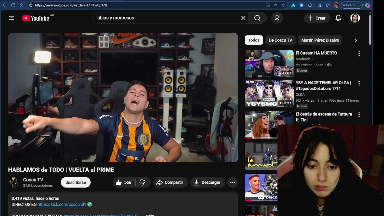This screenshot has width=384, height=216.
Task: Clear the search box text
Action: pos(243,18)
